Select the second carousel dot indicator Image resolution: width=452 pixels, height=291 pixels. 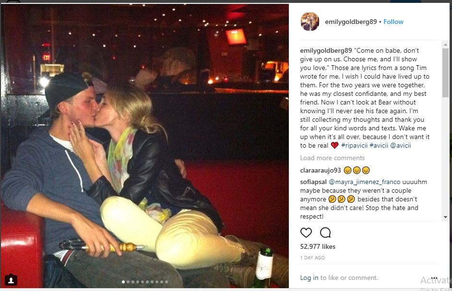[128, 282]
